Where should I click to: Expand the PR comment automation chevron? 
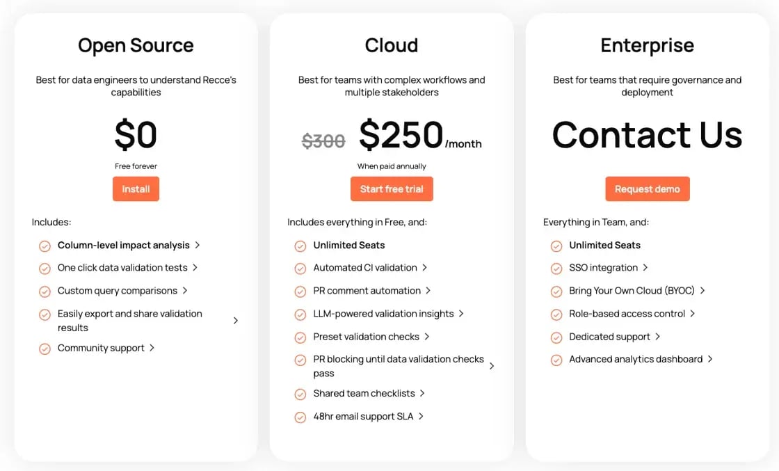[x=428, y=291]
